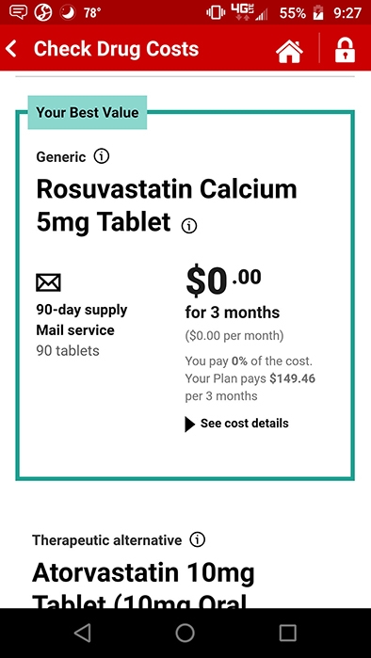Tap Rosuvastatin Calcium 5mg Tablet title

(167, 205)
